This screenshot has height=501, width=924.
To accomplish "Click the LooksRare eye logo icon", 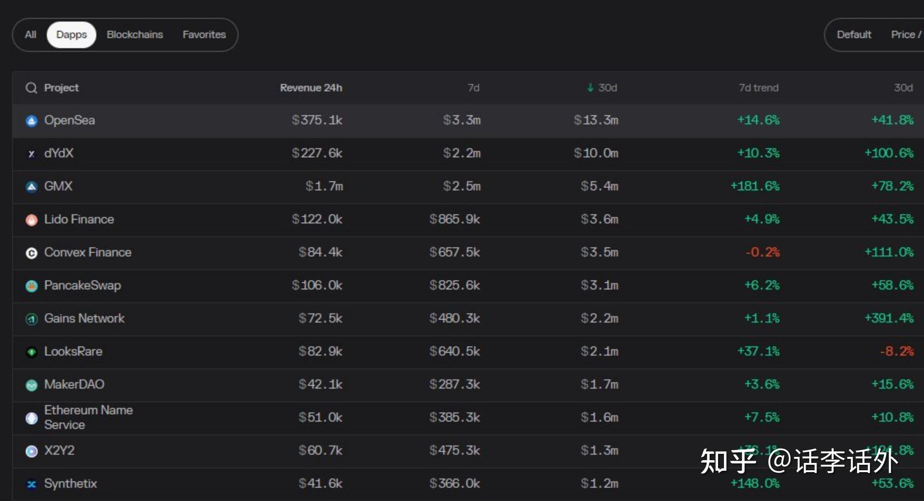I will tap(31, 352).
